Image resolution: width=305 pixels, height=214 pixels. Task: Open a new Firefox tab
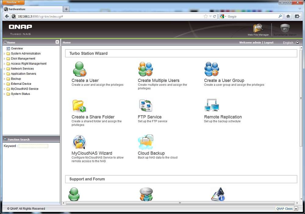click(66, 9)
